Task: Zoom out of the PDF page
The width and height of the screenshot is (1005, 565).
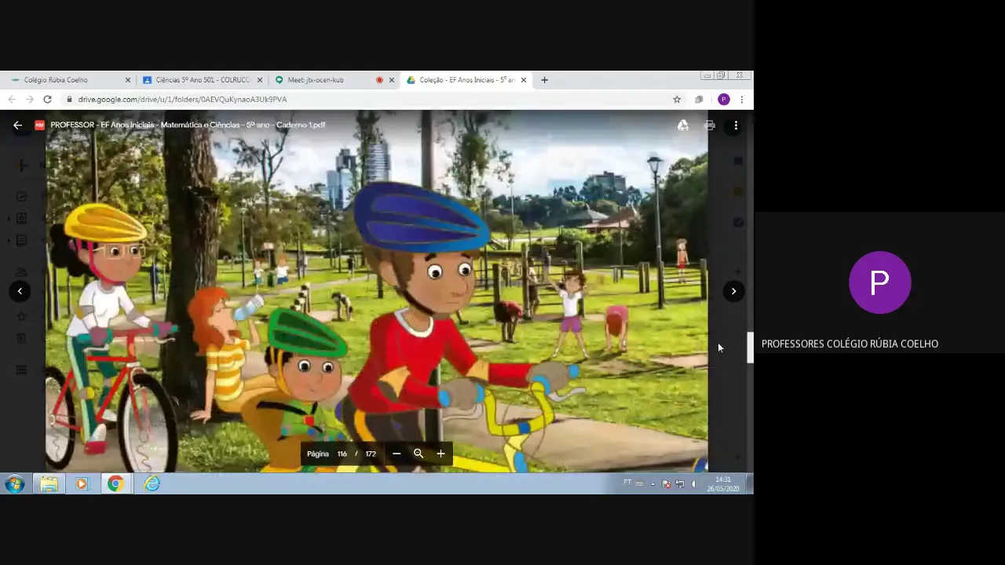Action: tap(397, 454)
